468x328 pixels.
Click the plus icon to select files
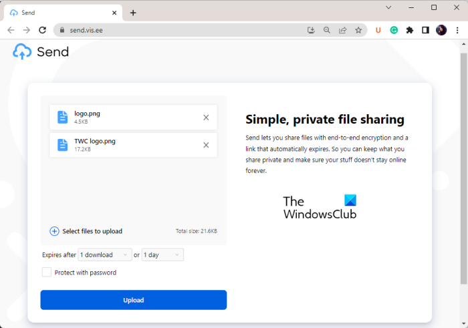coord(54,231)
